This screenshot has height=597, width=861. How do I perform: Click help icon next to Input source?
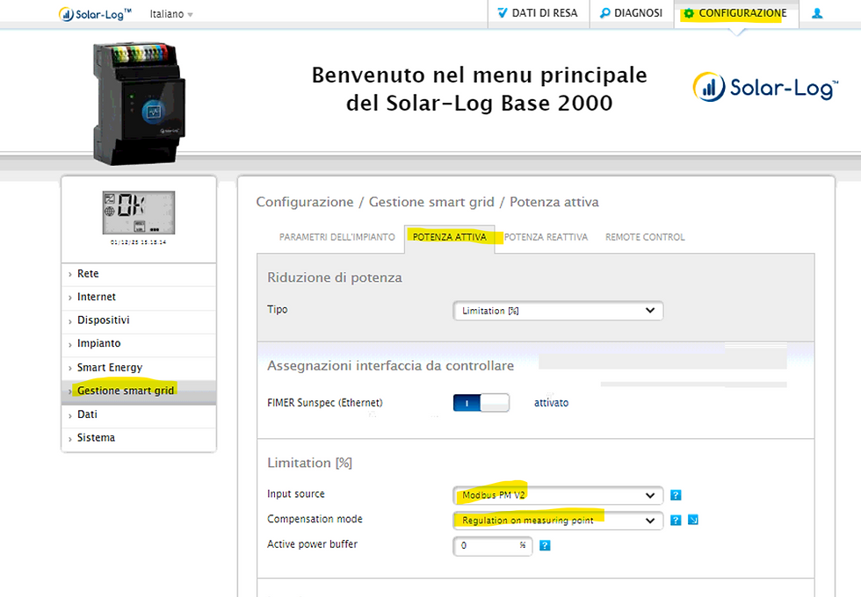pos(676,495)
